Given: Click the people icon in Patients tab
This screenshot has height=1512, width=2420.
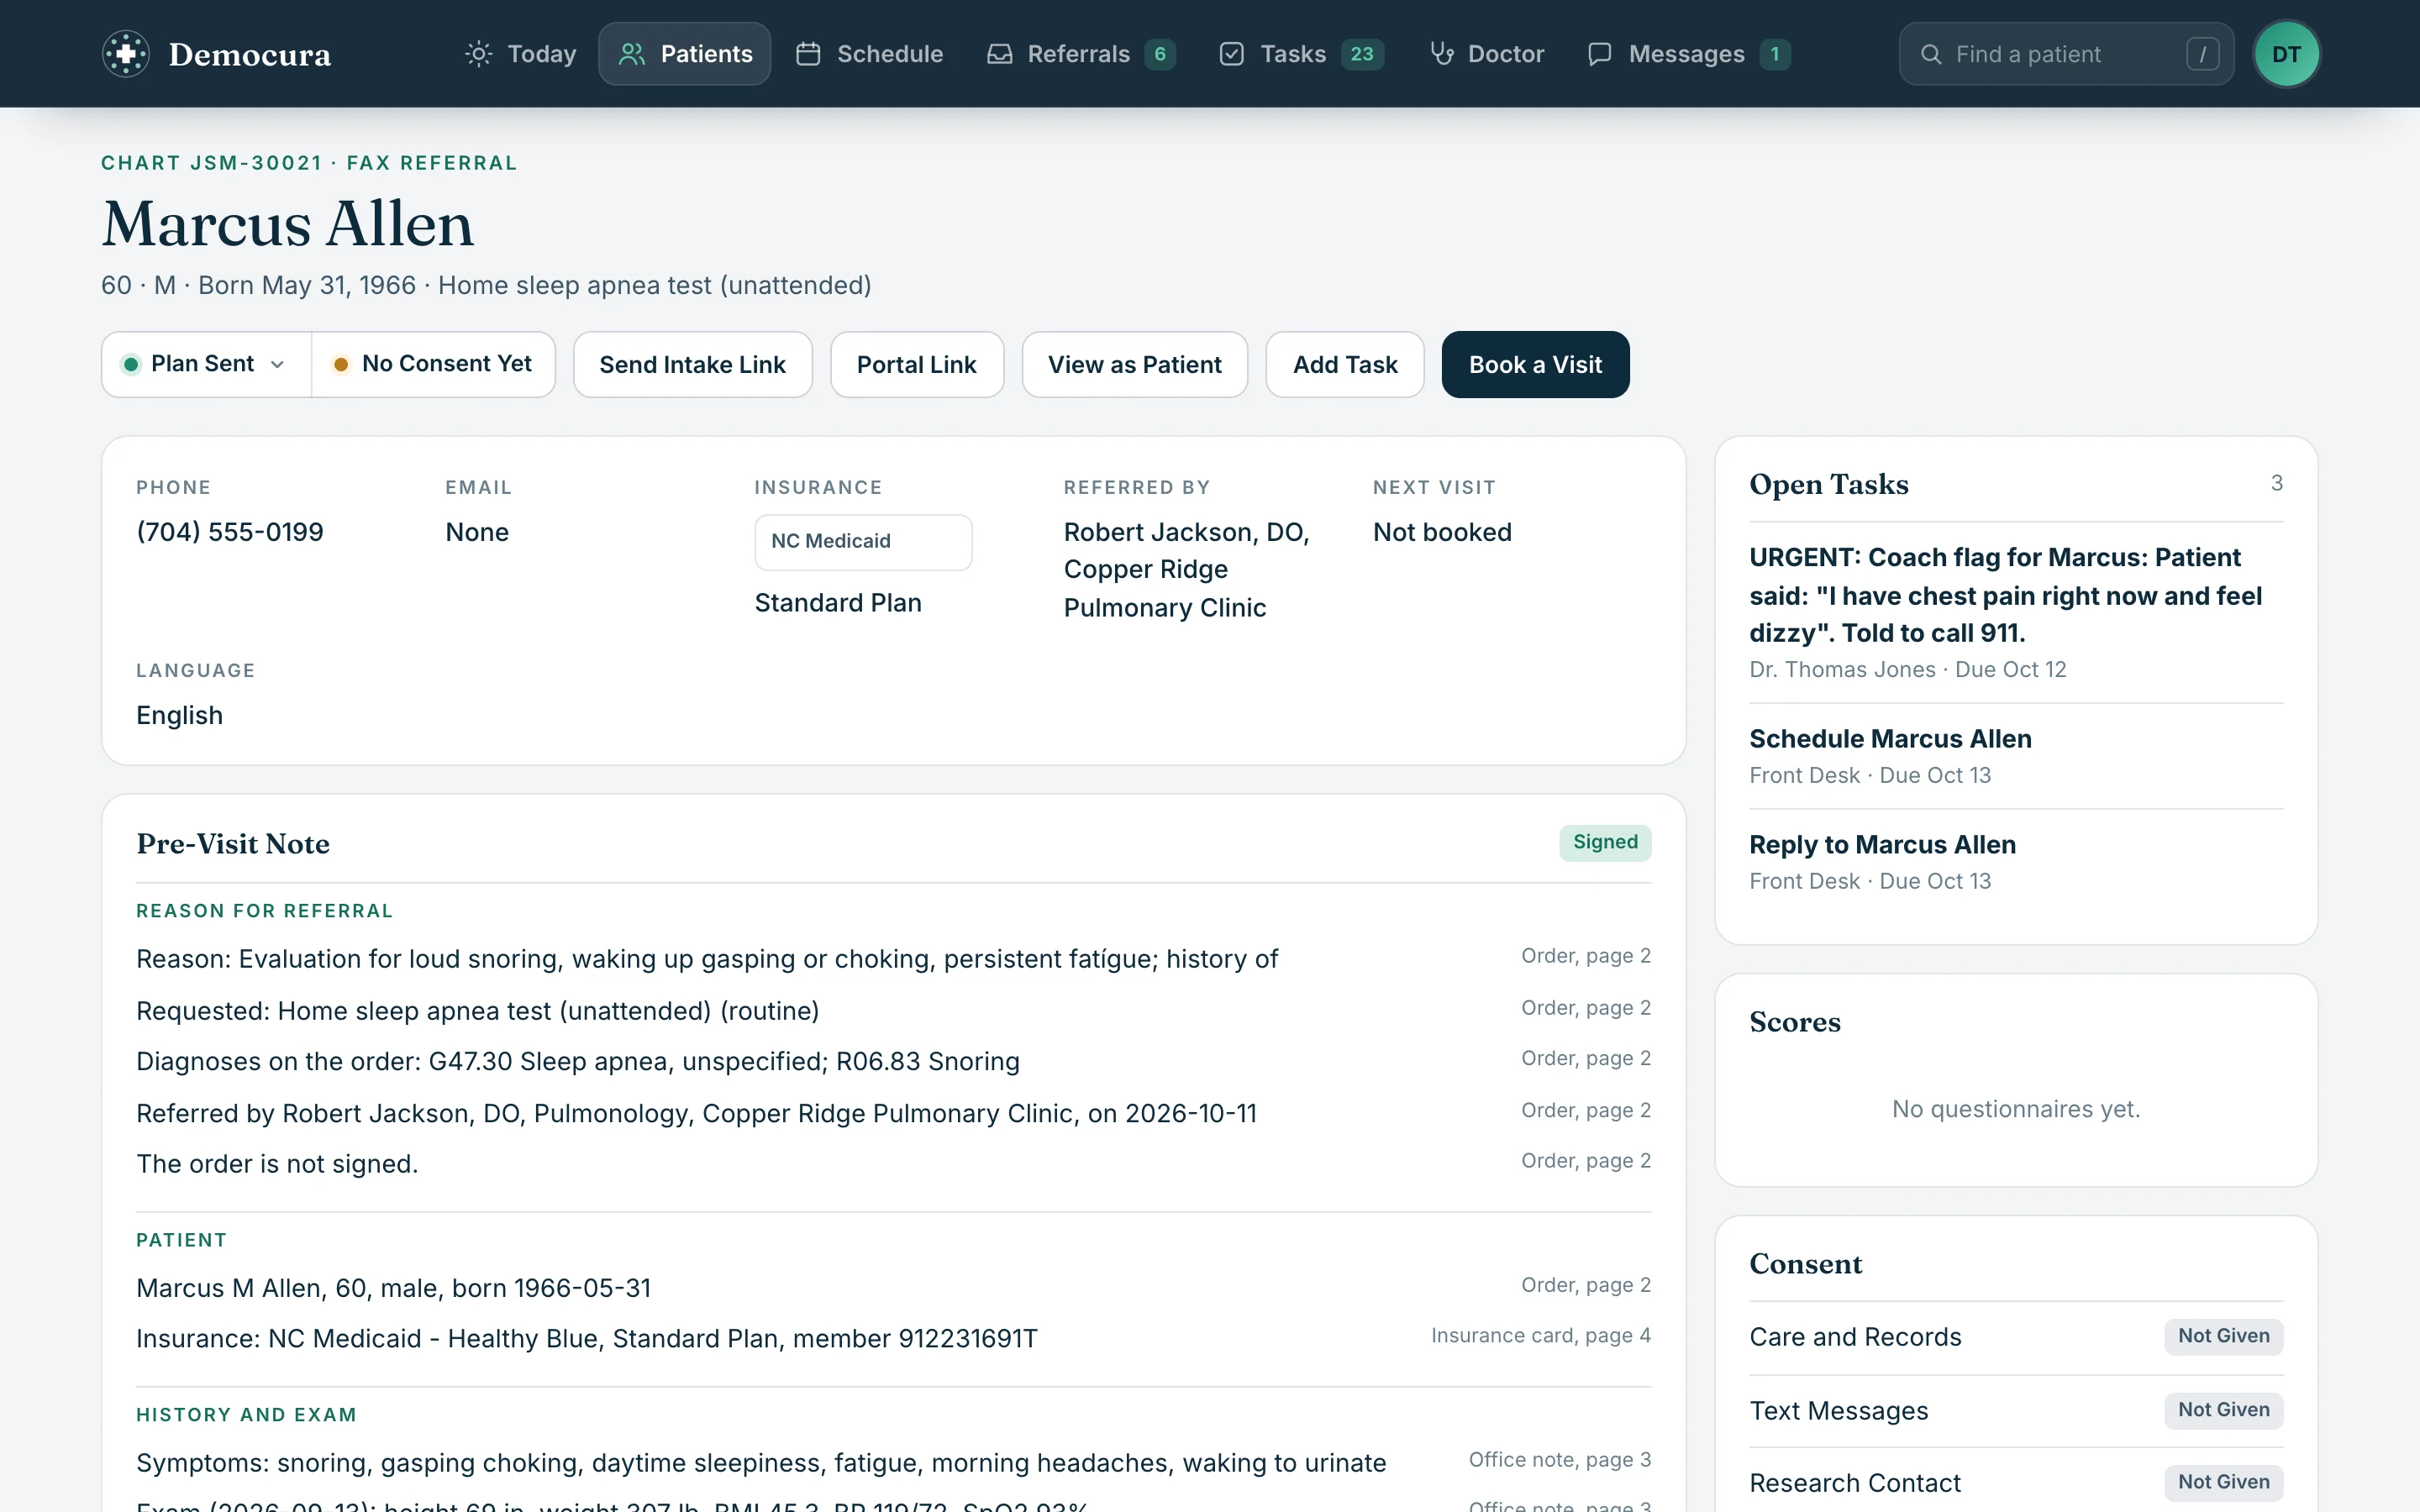Looking at the screenshot, I should pyautogui.click(x=632, y=54).
